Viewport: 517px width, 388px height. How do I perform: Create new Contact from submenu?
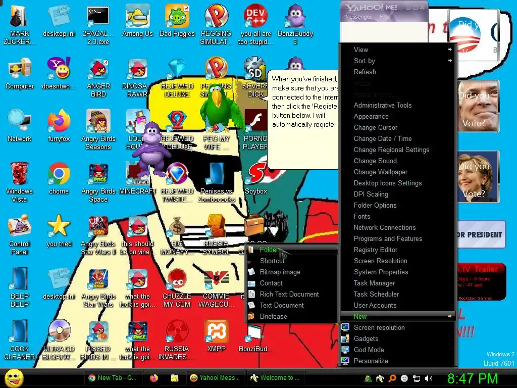pos(292,283)
